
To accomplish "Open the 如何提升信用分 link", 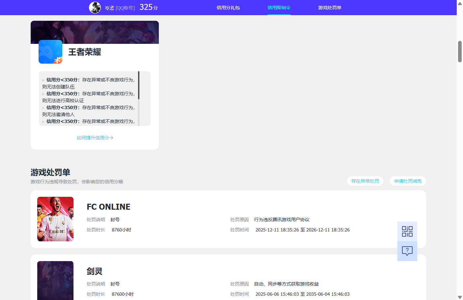I will [x=95, y=137].
